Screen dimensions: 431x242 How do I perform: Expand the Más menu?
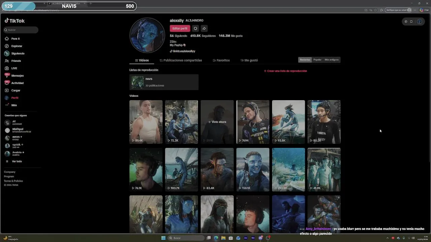(x=14, y=105)
